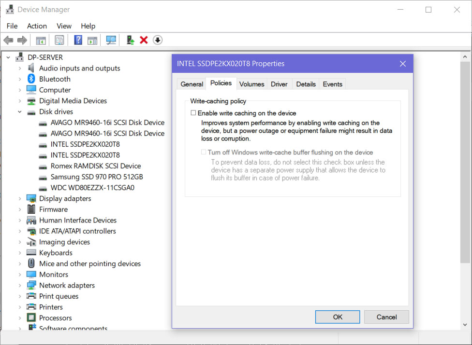Click the Network adapters icon
The width and height of the screenshot is (472, 345).
pos(31,285)
